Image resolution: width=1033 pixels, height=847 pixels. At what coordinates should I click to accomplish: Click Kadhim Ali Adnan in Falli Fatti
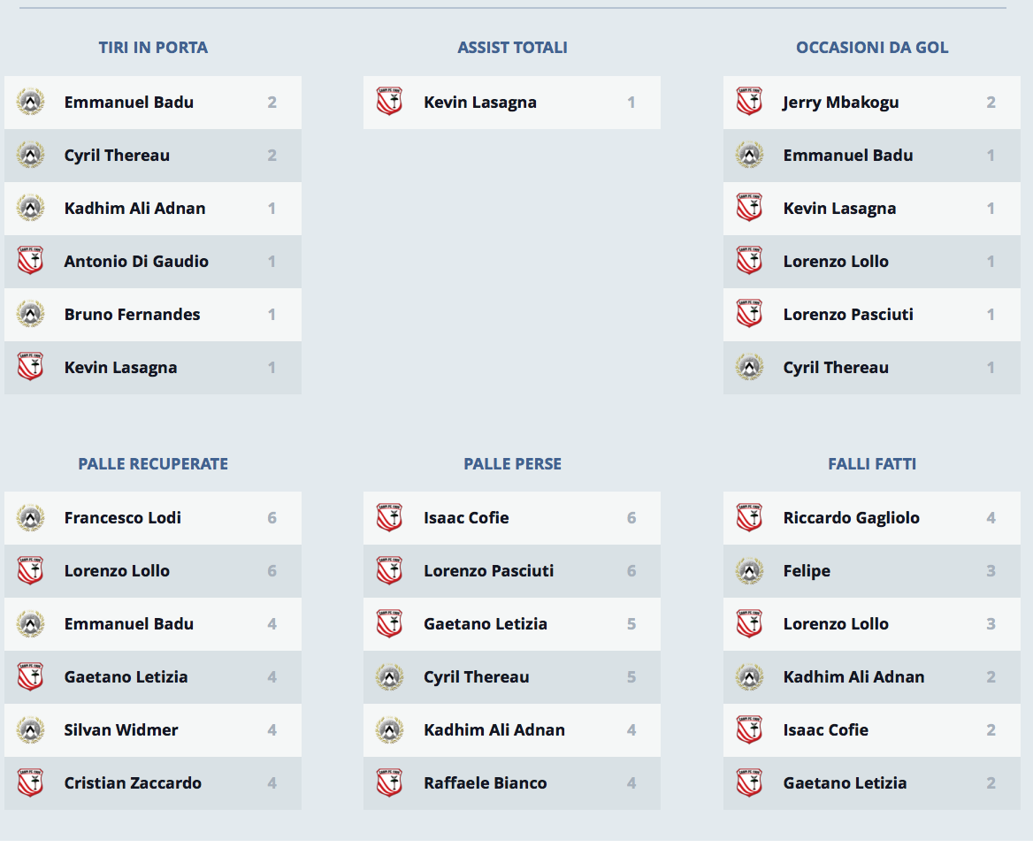click(853, 677)
